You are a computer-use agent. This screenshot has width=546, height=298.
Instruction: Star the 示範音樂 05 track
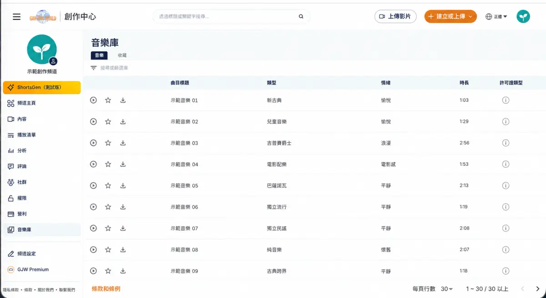pyautogui.click(x=108, y=185)
